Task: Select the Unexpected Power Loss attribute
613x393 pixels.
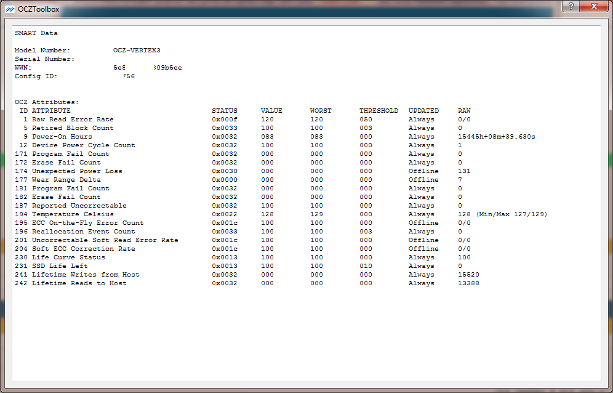Action: click(x=77, y=171)
